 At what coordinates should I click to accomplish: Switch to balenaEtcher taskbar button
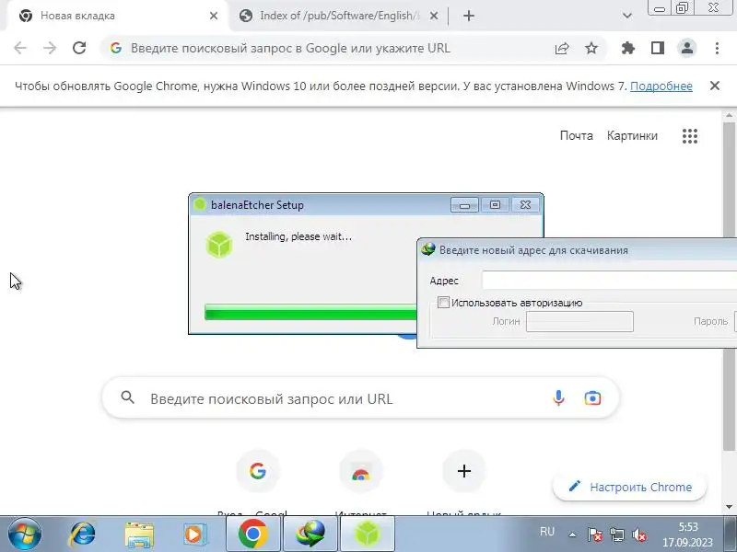367,535
